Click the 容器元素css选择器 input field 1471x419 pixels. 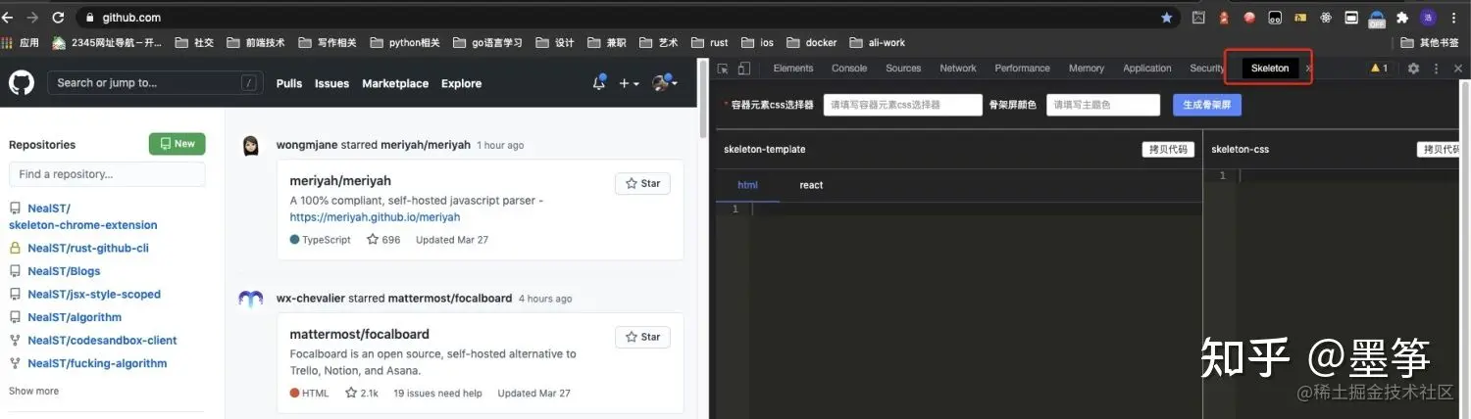coord(902,105)
